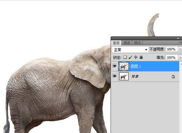The width and height of the screenshot is (182, 133).
Task: Hide 图层 1 using its eye icon
Action: [x=115, y=66]
